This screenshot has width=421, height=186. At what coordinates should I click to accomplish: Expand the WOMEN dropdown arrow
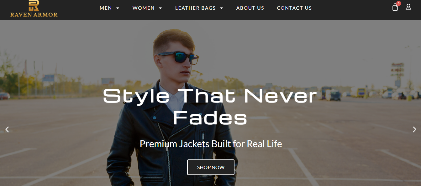[161, 8]
